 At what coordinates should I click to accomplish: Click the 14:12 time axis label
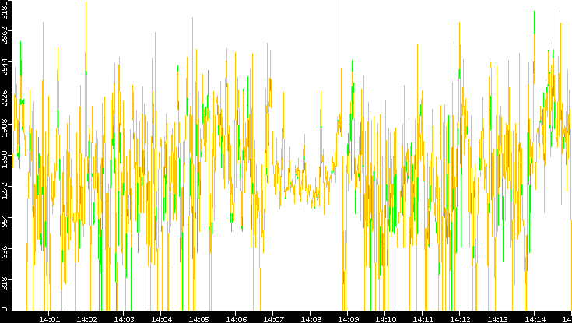tap(459, 319)
